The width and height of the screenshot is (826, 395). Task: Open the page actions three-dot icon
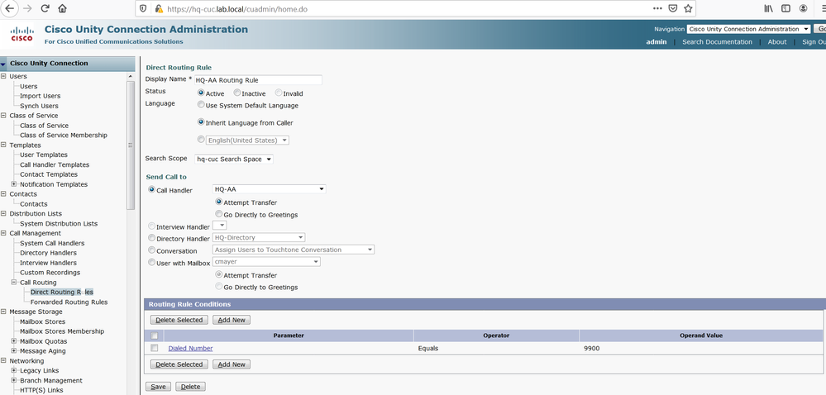coord(657,8)
